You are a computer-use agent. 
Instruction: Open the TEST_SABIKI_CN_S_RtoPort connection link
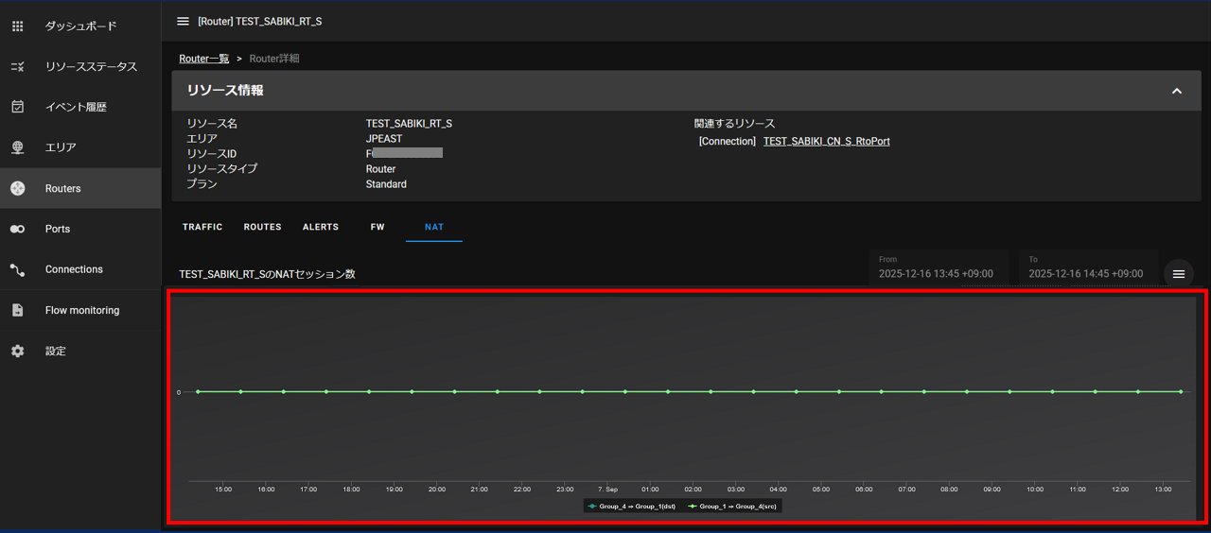tap(826, 142)
